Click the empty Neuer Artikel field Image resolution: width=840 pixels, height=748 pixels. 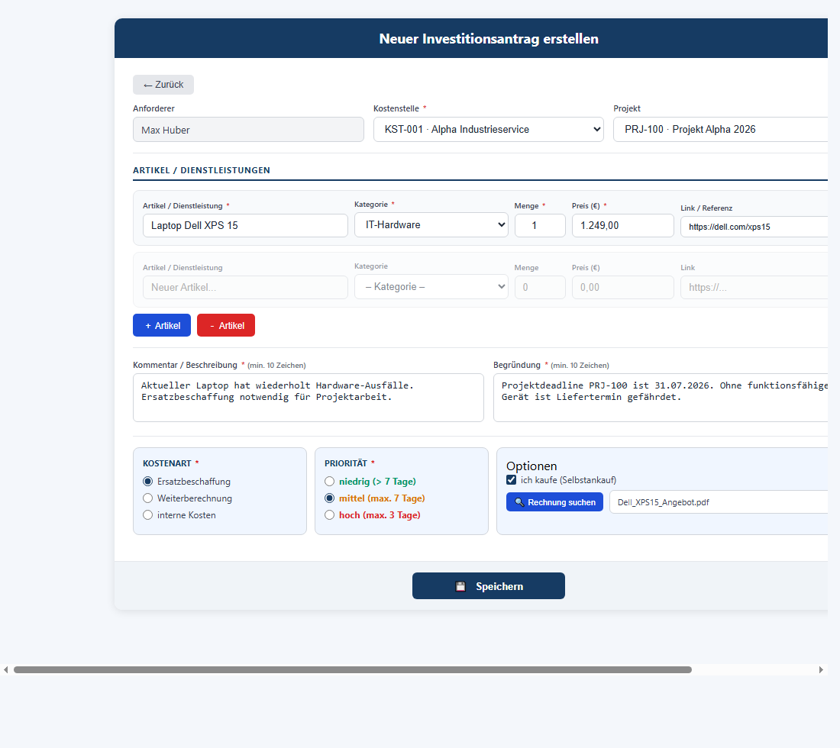pos(245,288)
